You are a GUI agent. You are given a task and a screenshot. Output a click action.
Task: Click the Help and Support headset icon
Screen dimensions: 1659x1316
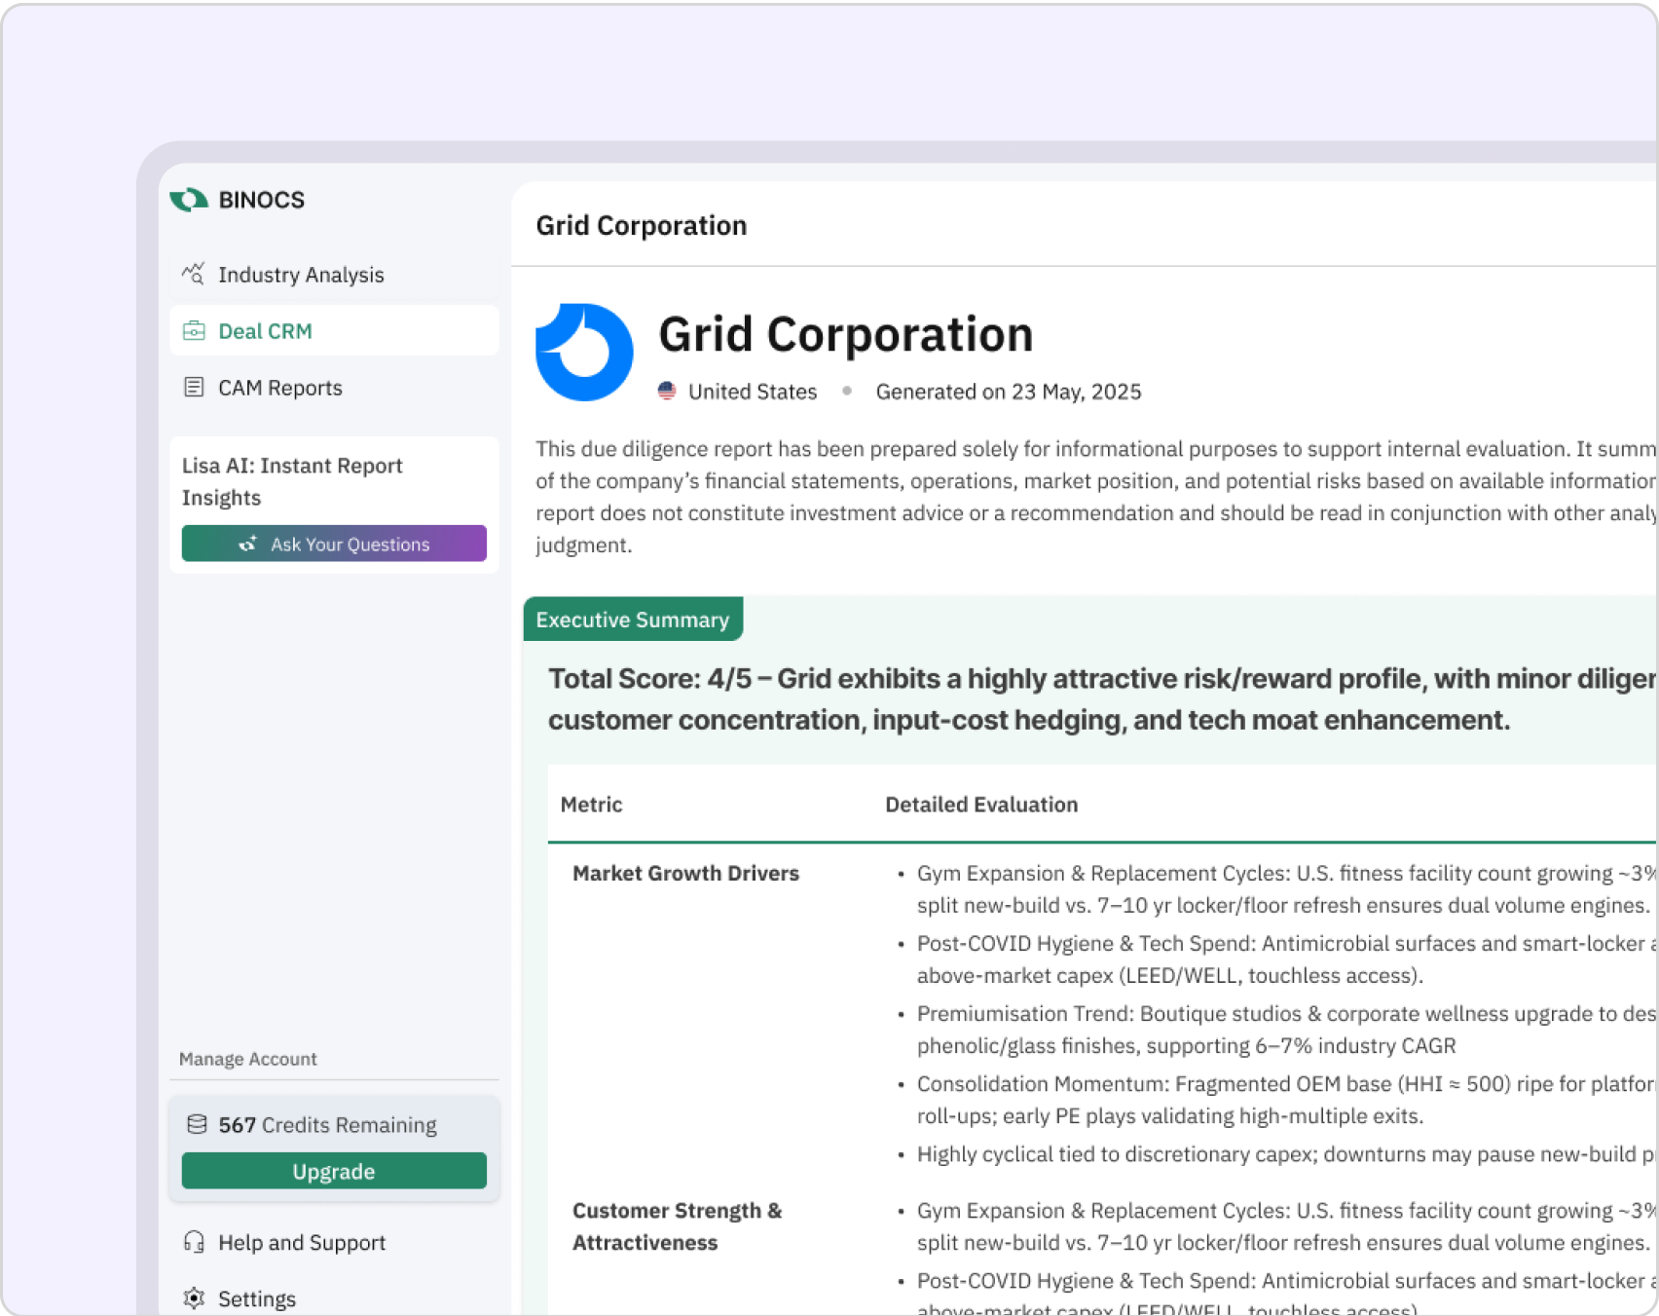[x=194, y=1242]
